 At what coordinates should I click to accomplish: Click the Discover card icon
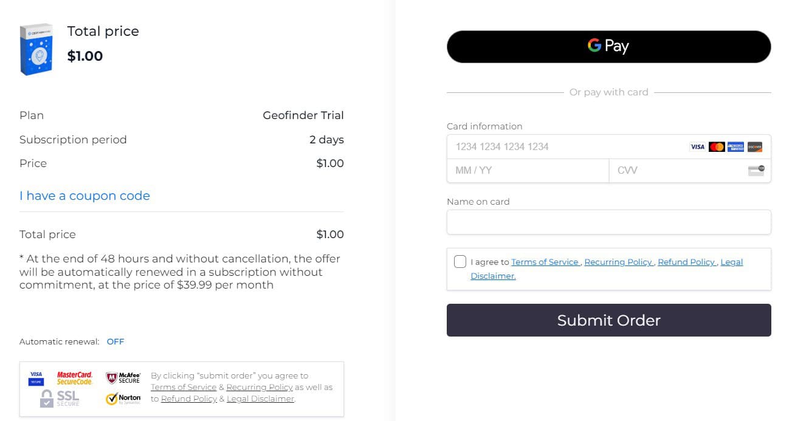[x=754, y=147]
